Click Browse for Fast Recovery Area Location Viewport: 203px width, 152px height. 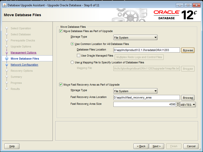[x=188, y=98]
